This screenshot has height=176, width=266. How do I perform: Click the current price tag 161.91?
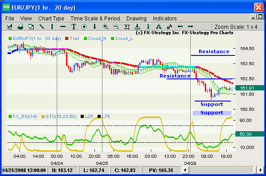click(250, 88)
